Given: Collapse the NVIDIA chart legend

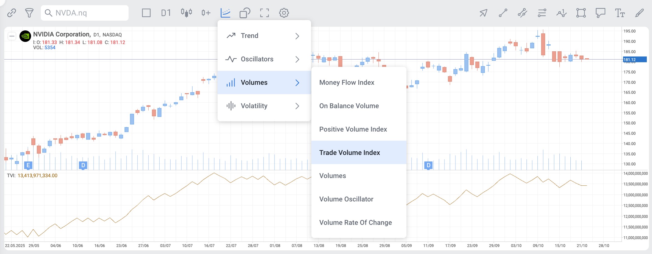Looking at the screenshot, I should point(12,36).
